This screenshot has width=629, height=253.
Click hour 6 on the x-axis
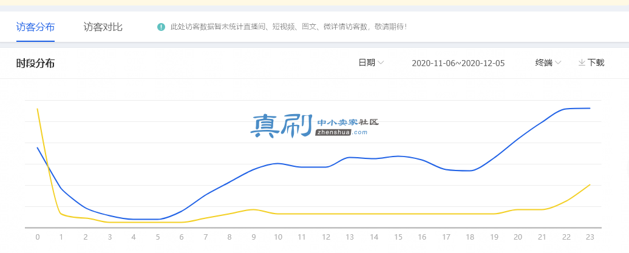[x=182, y=237]
